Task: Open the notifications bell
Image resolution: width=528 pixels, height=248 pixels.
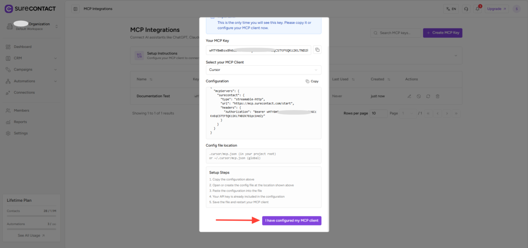Action: click(478, 9)
